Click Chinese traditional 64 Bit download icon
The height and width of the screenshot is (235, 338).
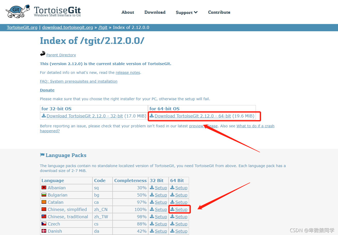(x=172, y=216)
